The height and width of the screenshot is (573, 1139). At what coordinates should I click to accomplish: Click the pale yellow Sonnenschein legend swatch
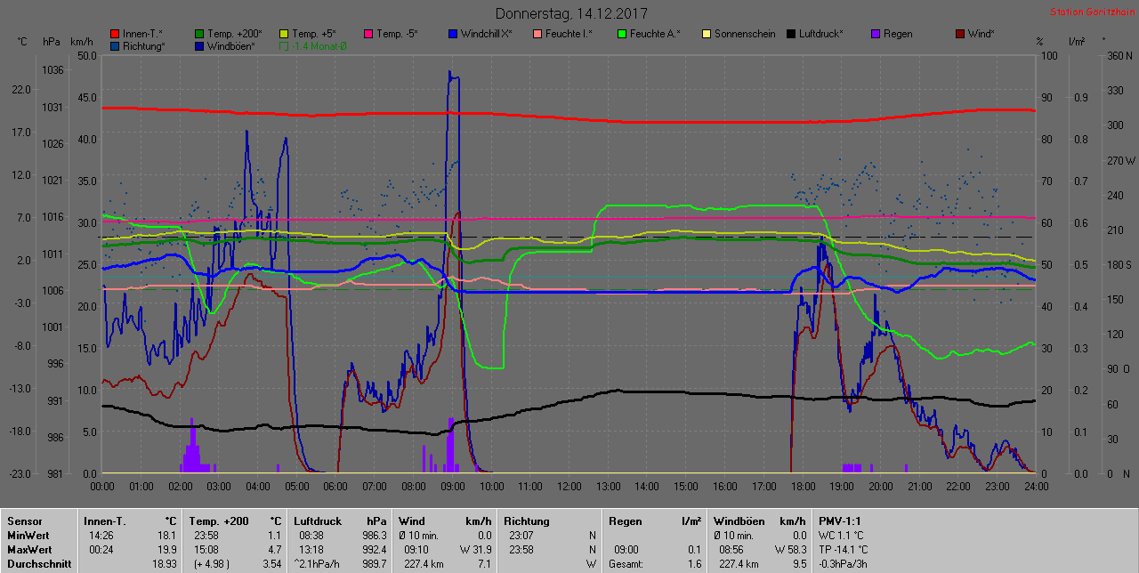[x=707, y=34]
